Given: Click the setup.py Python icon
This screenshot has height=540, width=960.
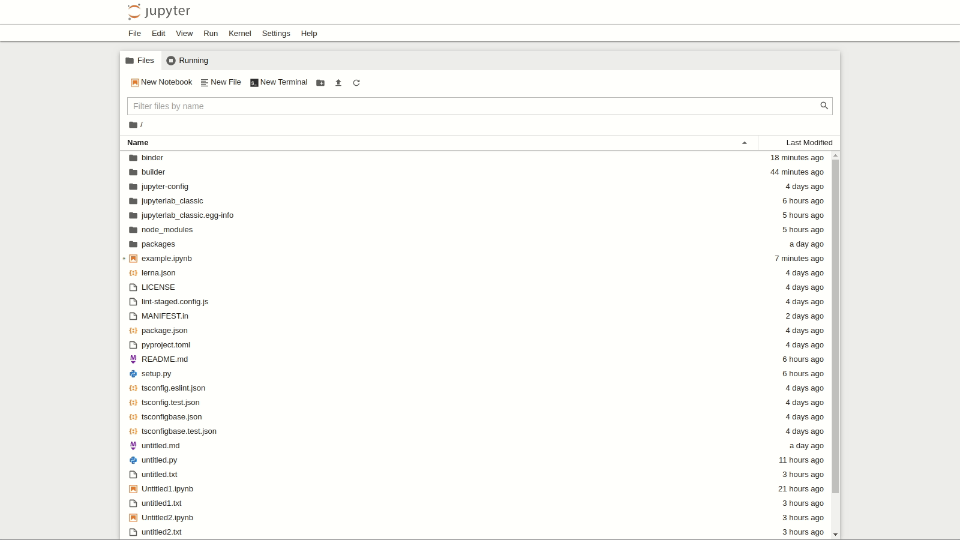Looking at the screenshot, I should [133, 374].
